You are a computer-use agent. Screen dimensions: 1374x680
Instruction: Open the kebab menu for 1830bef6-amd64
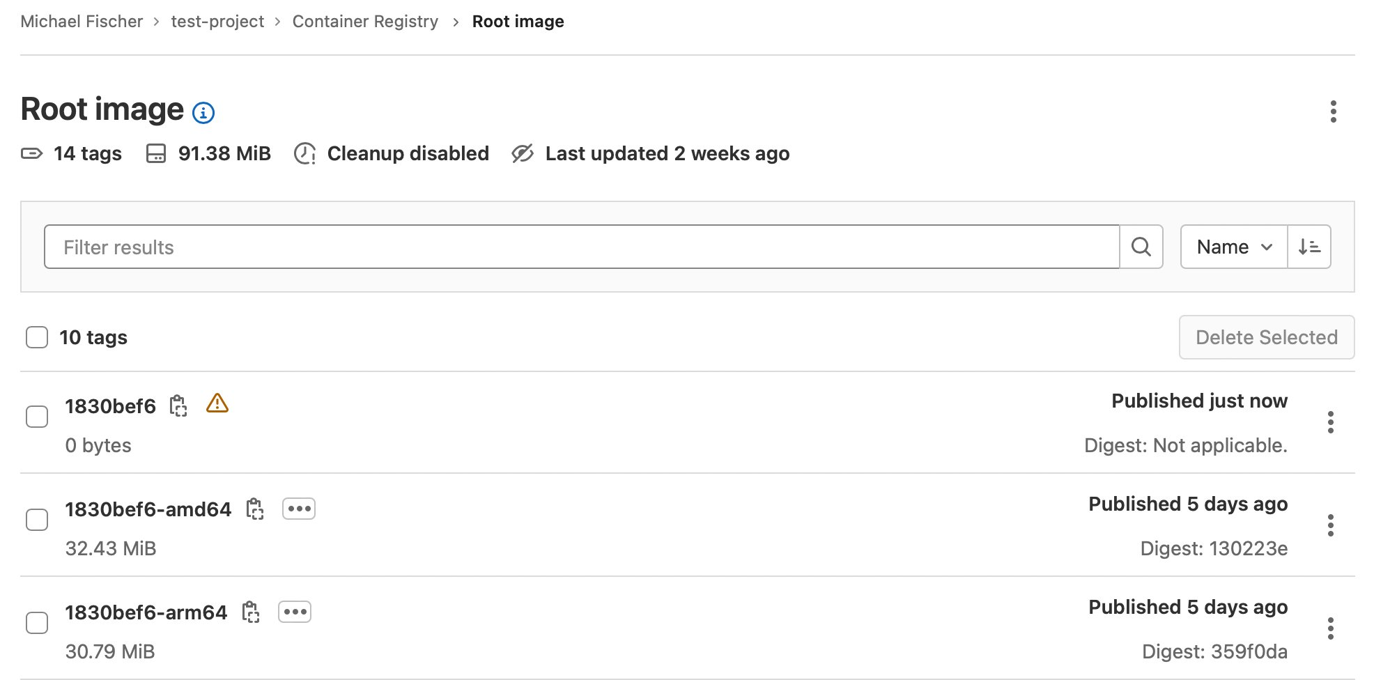[1331, 525]
